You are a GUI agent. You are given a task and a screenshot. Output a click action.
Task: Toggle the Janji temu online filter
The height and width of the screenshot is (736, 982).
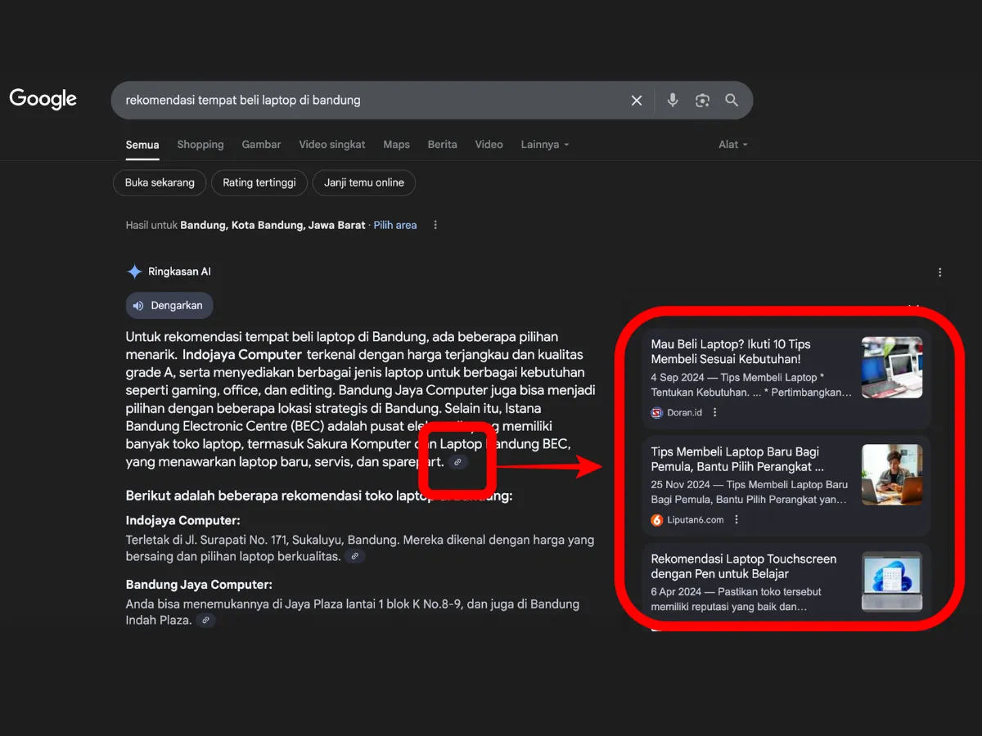[x=364, y=183]
